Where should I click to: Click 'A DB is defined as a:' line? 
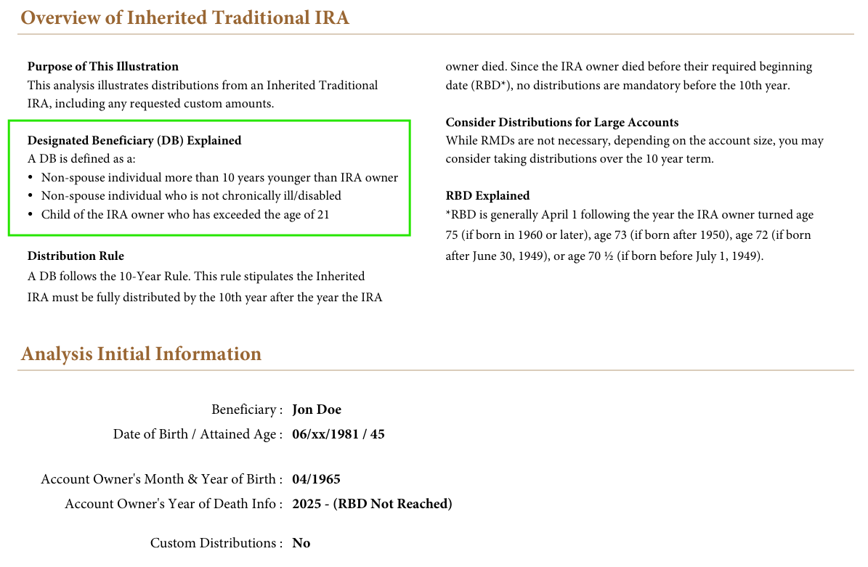(x=81, y=159)
